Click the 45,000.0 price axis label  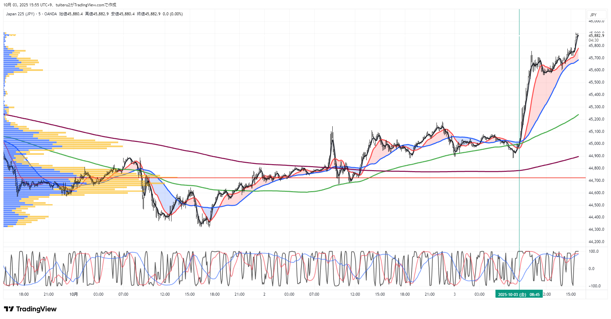(596, 144)
